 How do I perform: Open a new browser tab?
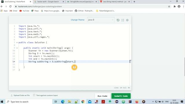click(134, 2)
